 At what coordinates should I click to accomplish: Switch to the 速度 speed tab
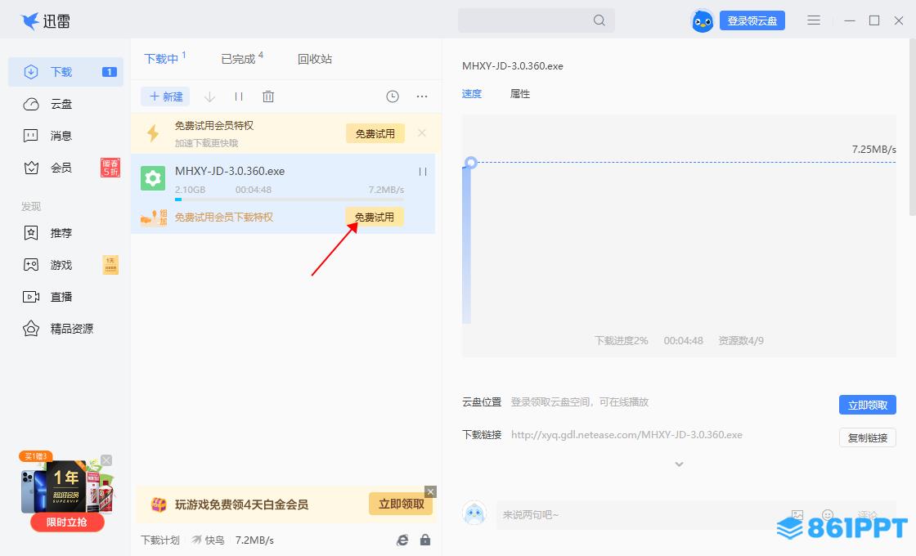point(471,93)
